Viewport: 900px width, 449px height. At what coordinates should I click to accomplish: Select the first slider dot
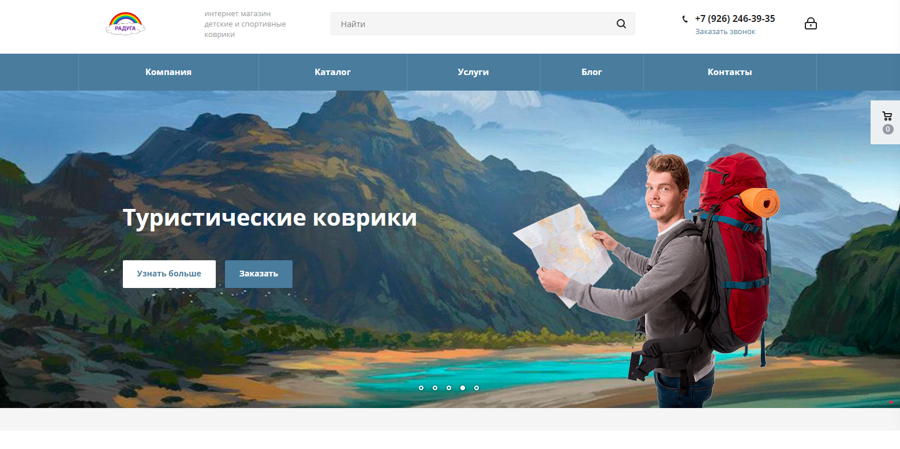(421, 388)
